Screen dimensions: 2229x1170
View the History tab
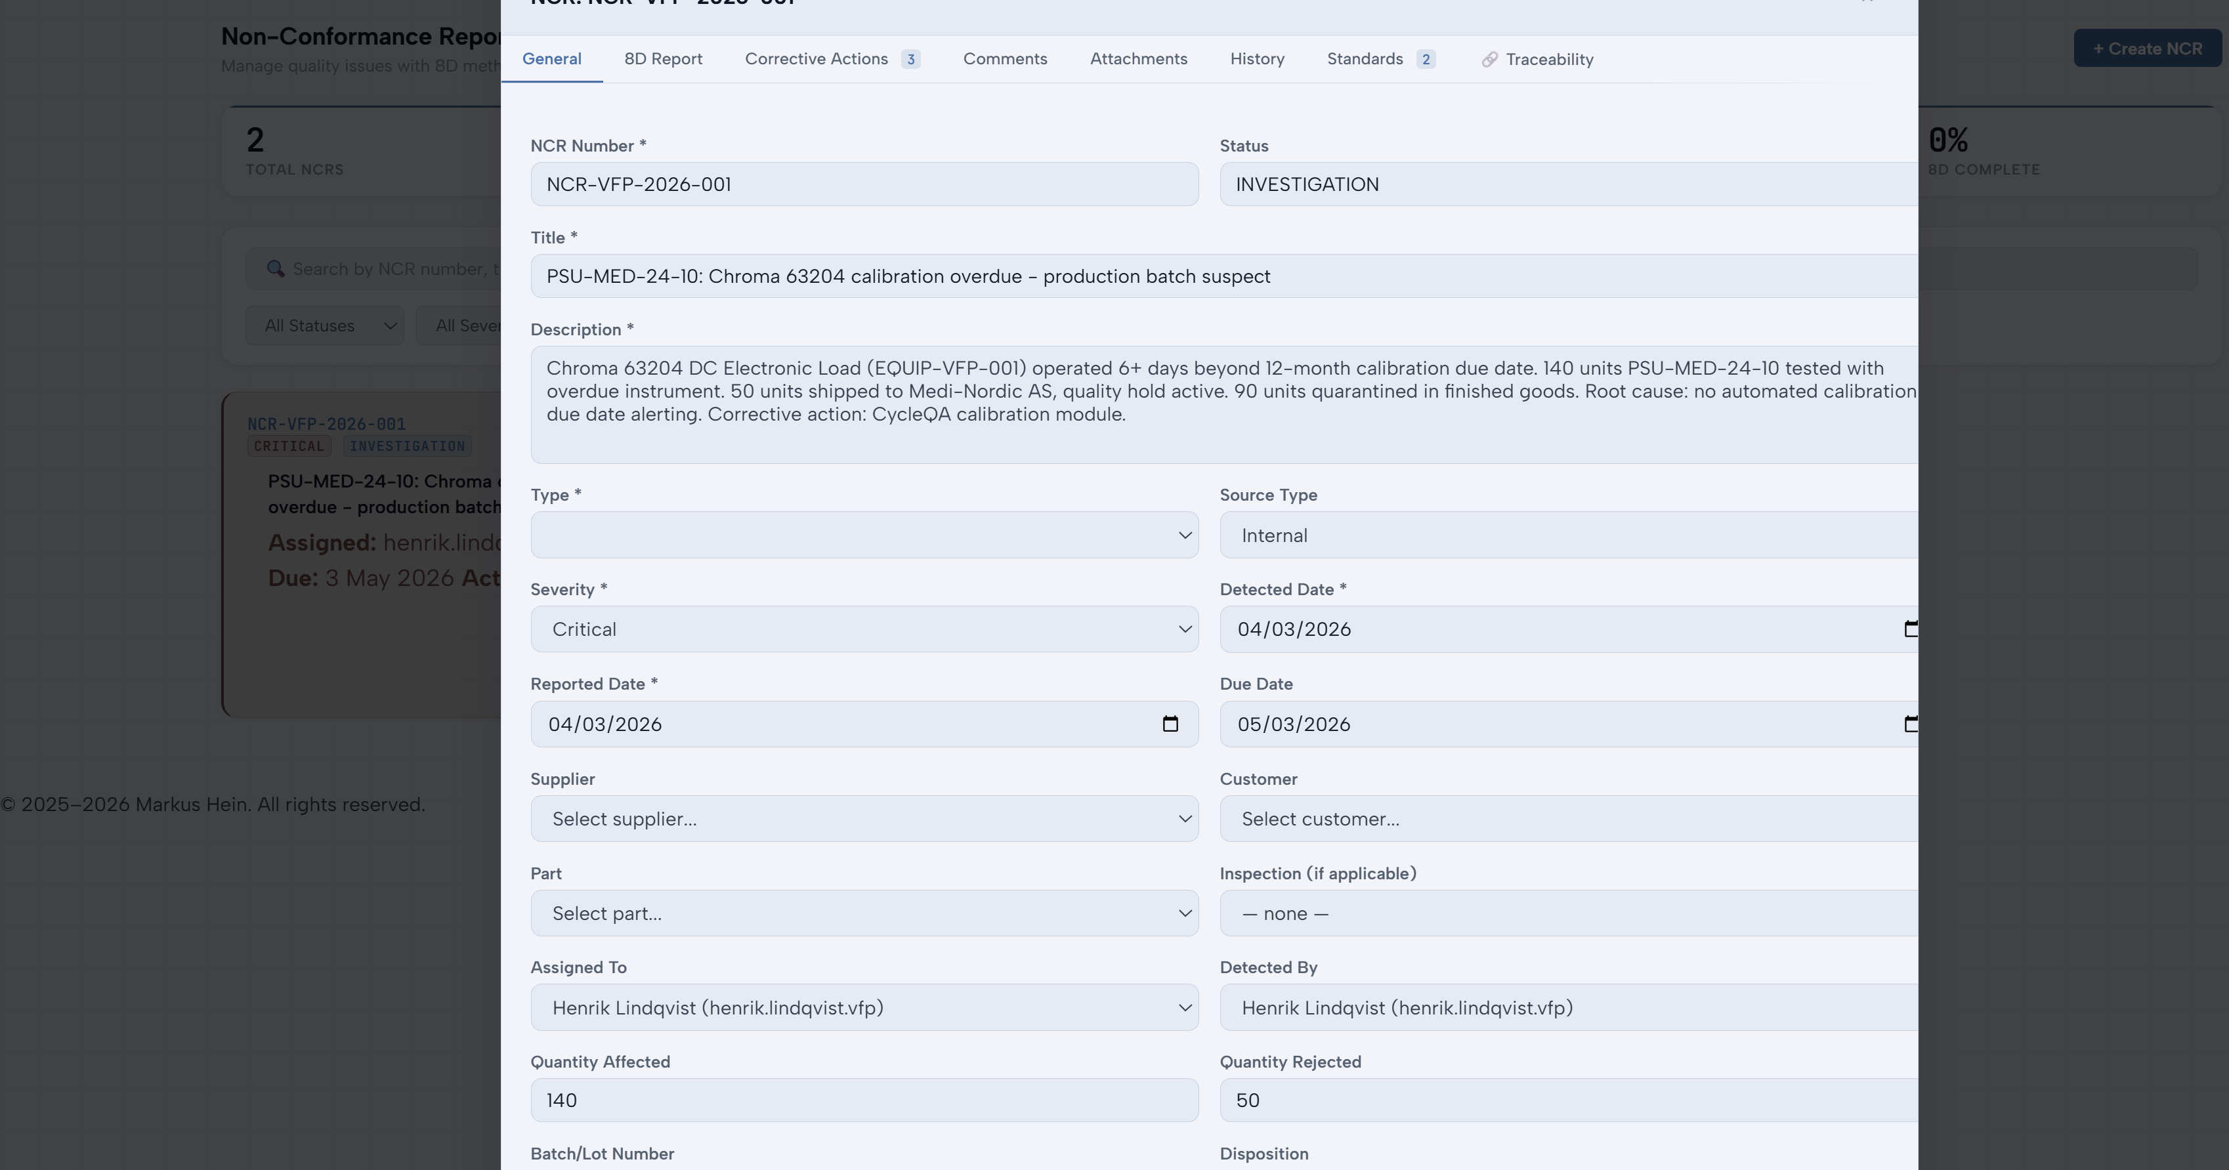[x=1256, y=59]
